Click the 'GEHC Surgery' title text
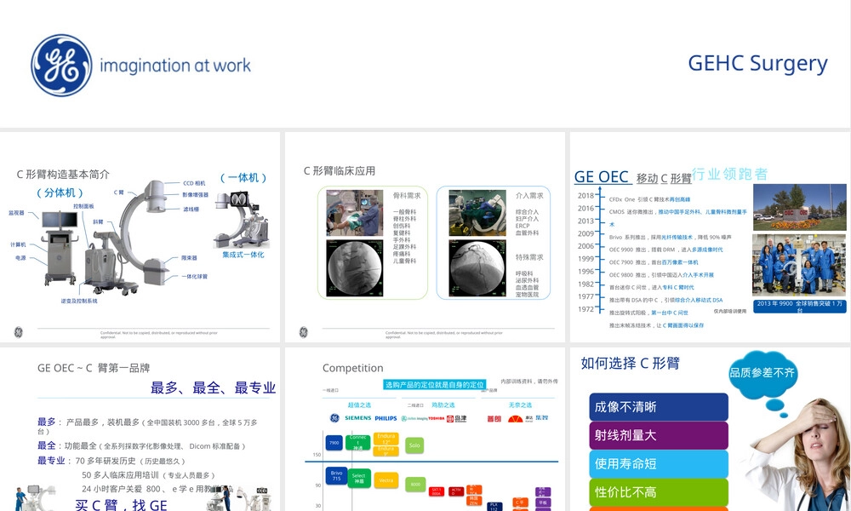 click(x=757, y=64)
